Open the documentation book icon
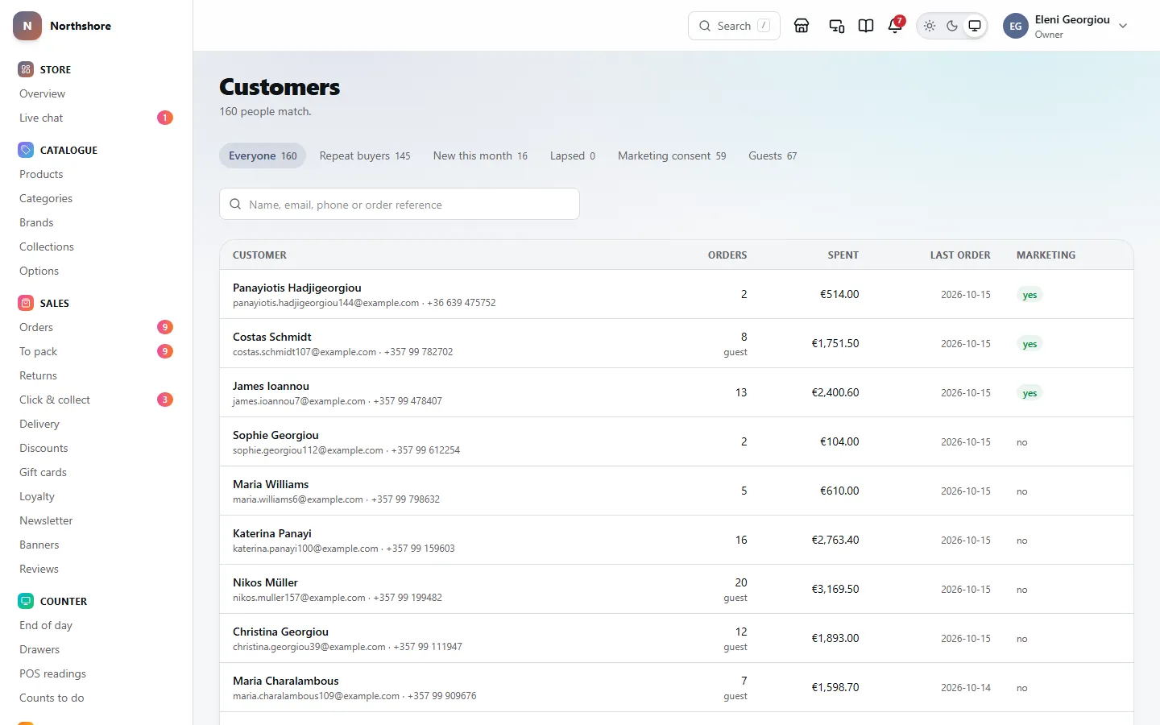The image size is (1160, 725). click(x=866, y=26)
